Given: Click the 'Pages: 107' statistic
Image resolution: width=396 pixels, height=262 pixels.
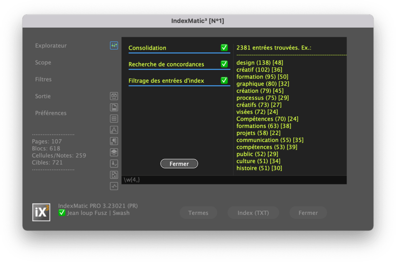Looking at the screenshot, I should (x=47, y=141).
